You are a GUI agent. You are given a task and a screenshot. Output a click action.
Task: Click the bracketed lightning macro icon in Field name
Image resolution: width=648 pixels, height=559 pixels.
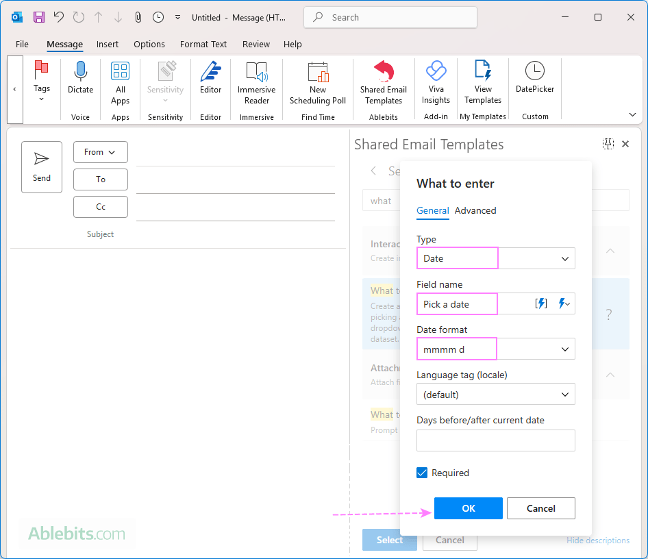click(x=541, y=303)
